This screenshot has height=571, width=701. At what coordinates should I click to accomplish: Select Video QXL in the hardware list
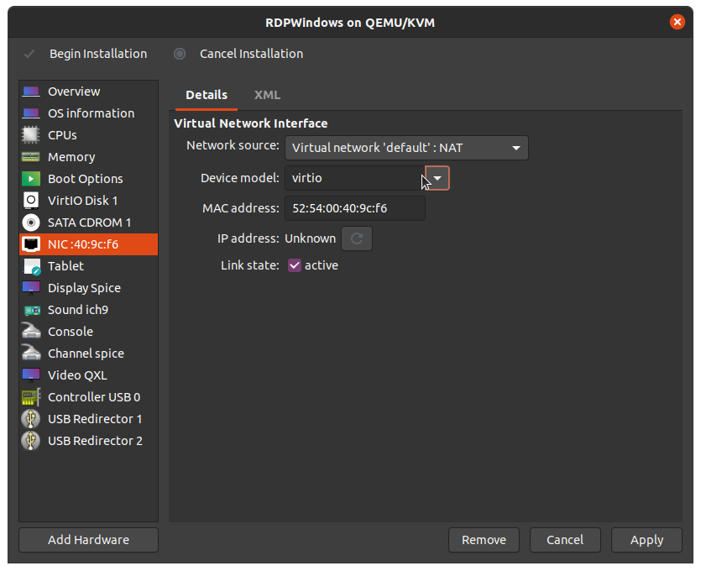77,375
